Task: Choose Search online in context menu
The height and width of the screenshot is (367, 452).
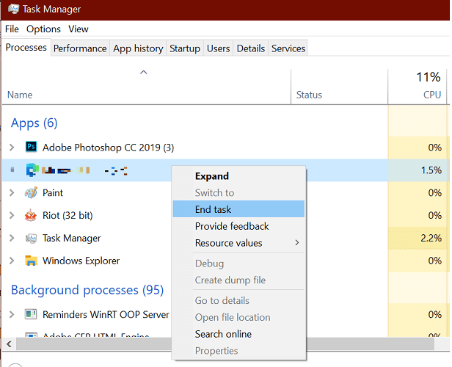Action: pos(238,334)
